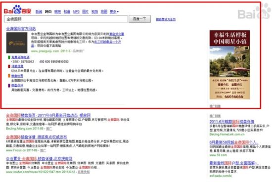The height and width of the screenshot is (183, 272).
Task: Click the 推广链接 label under the banner ad
Action: tap(215, 106)
